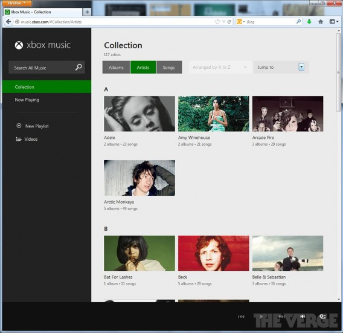The image size is (343, 333).
Task: Click the Bing search magnifier icon
Action: tap(298, 22)
